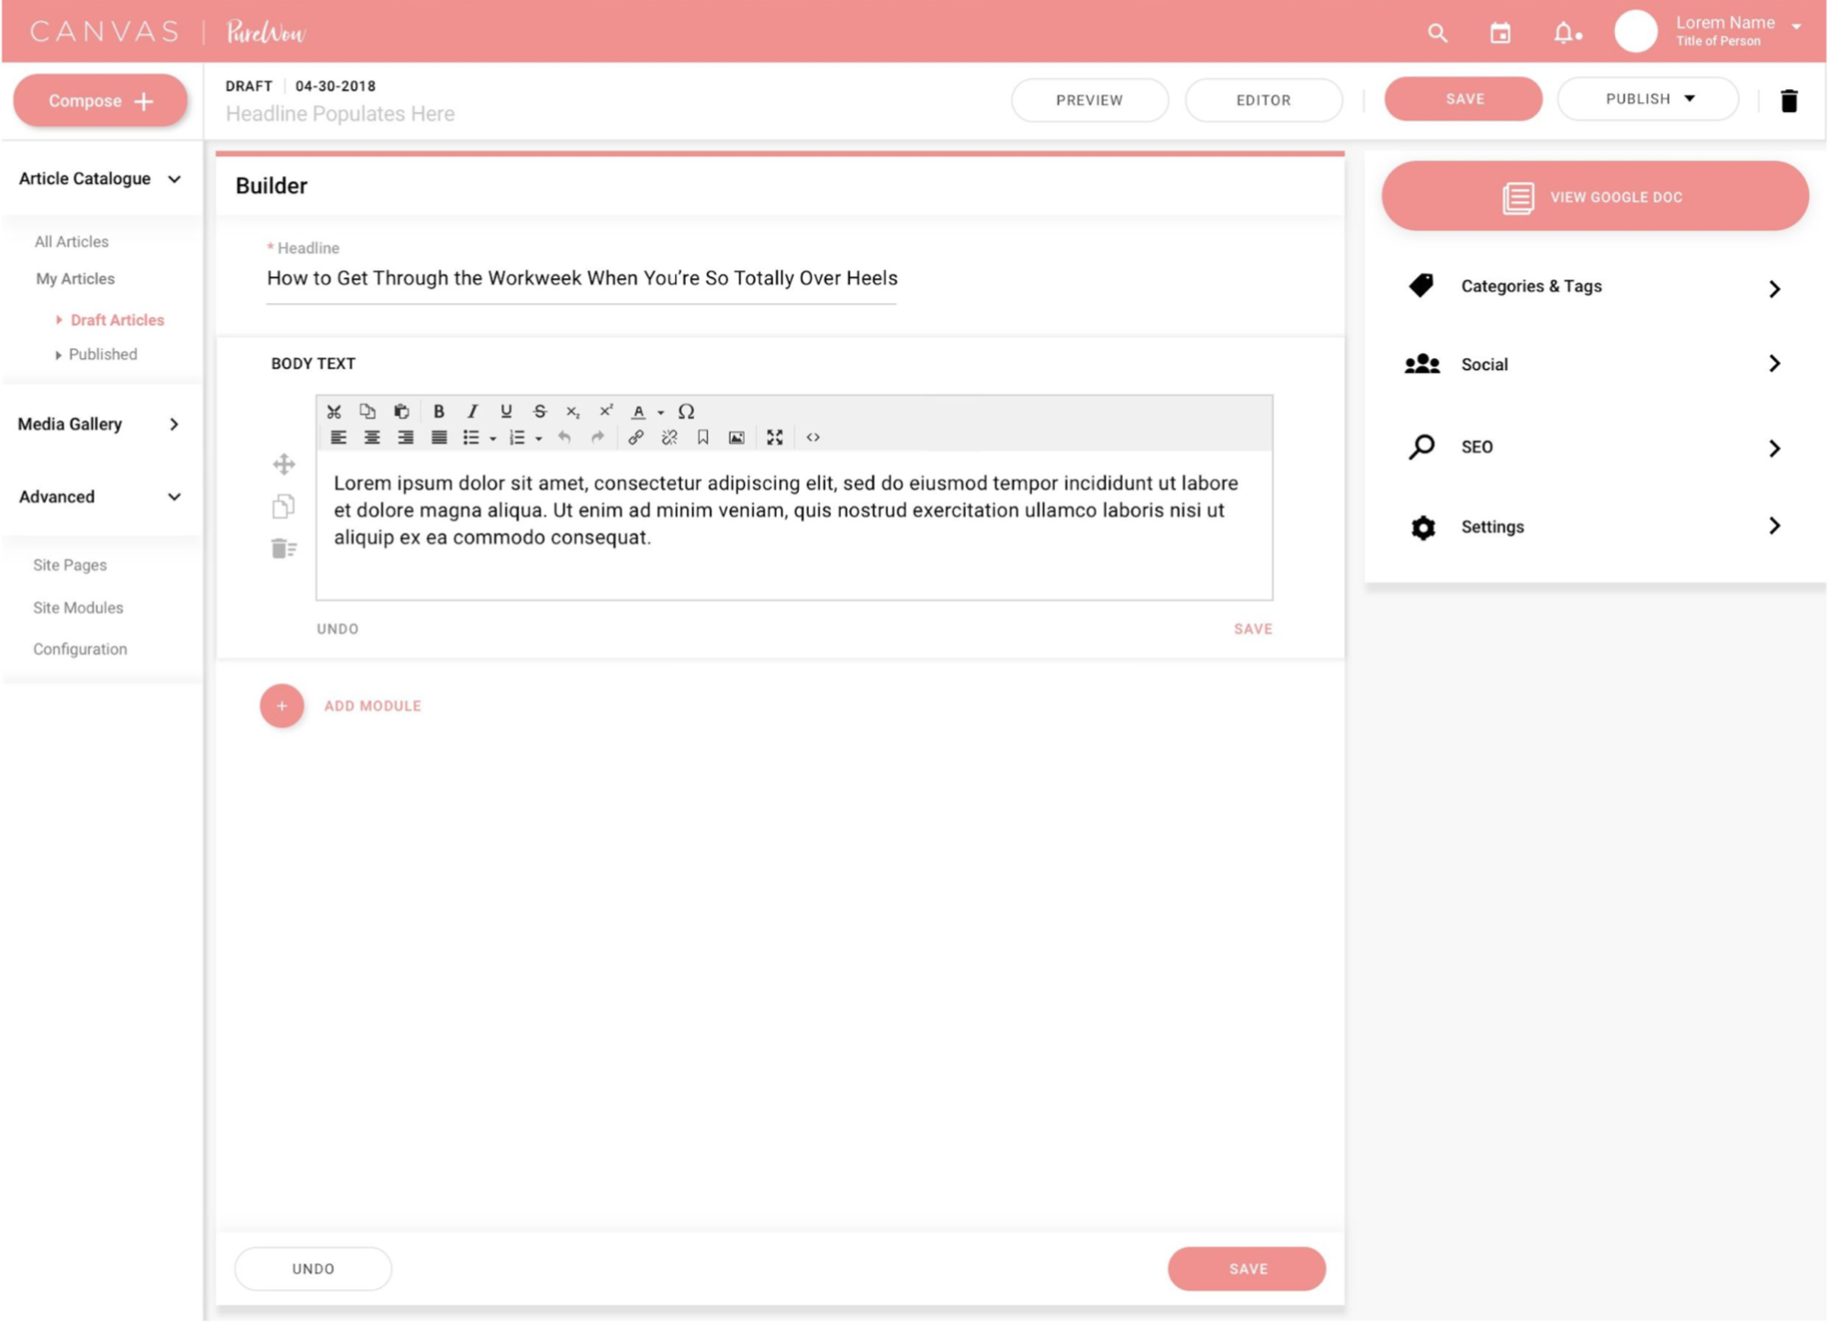Toggle strikethrough formatting
Viewport: 1831px width, 1322px height.
click(540, 411)
